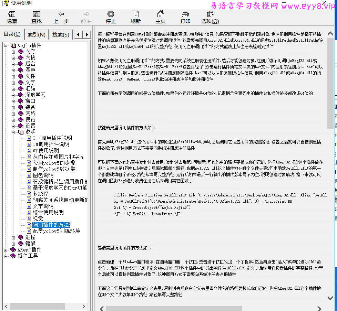Expand the ARegJ插件 tree node
This screenshot has width=337, height=311.
point(6,249)
